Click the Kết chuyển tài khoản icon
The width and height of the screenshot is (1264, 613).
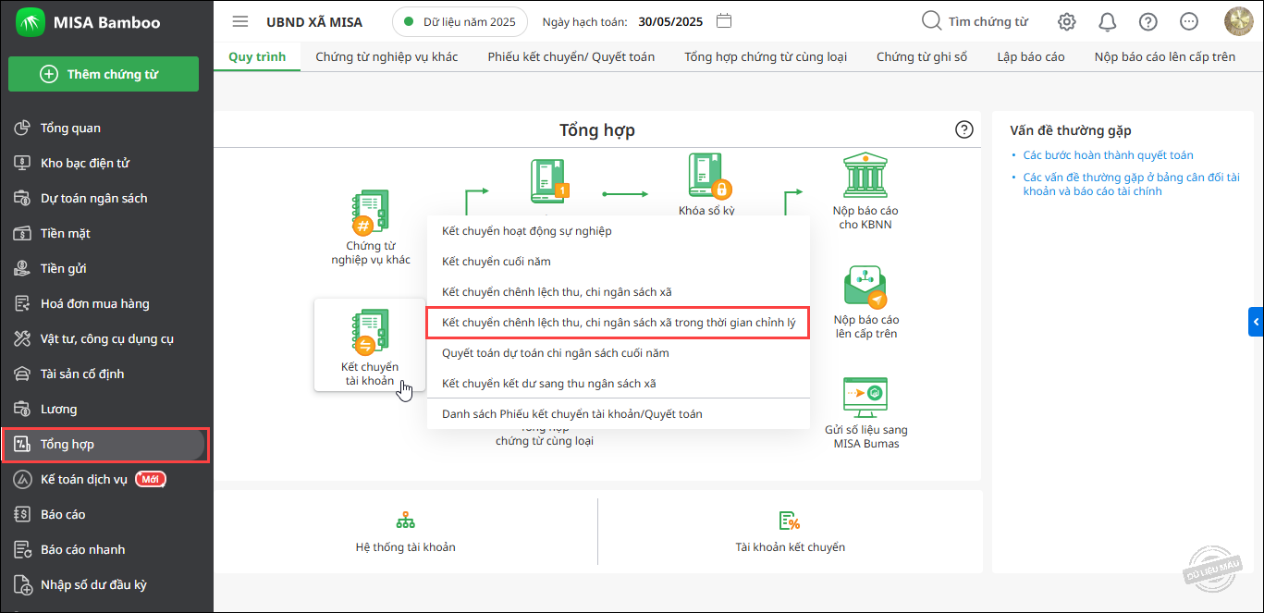click(370, 333)
